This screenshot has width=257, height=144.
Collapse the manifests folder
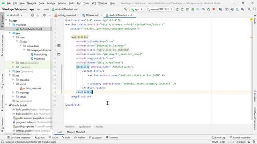coord(10,24)
